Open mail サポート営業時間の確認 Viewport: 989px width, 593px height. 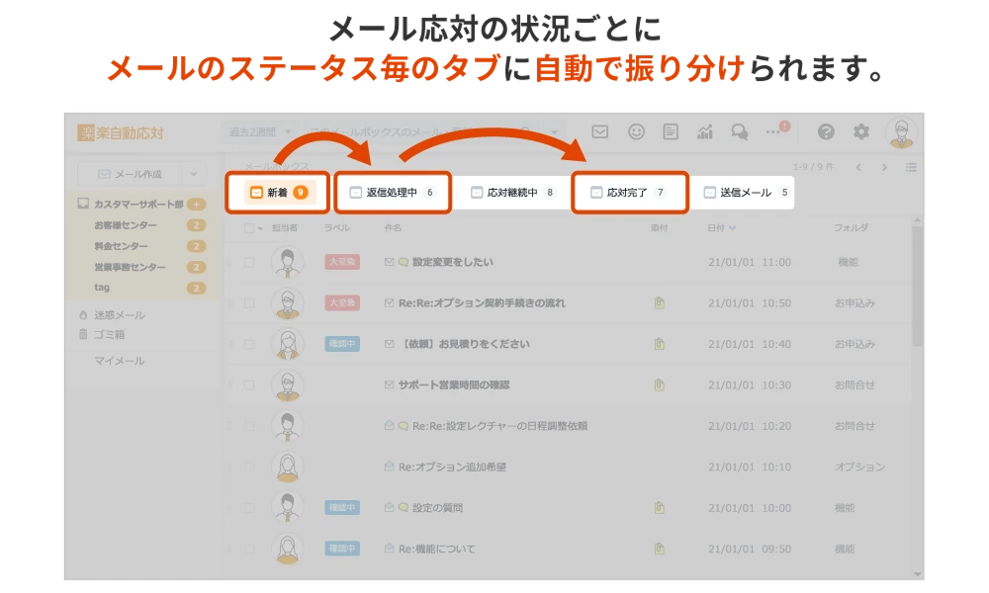point(454,385)
